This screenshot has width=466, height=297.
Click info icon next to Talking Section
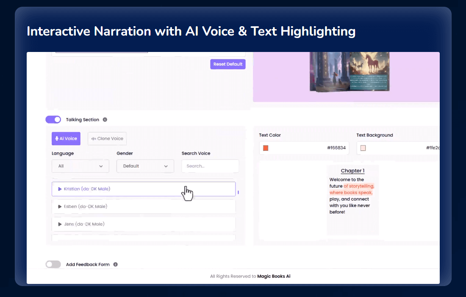[x=105, y=120]
